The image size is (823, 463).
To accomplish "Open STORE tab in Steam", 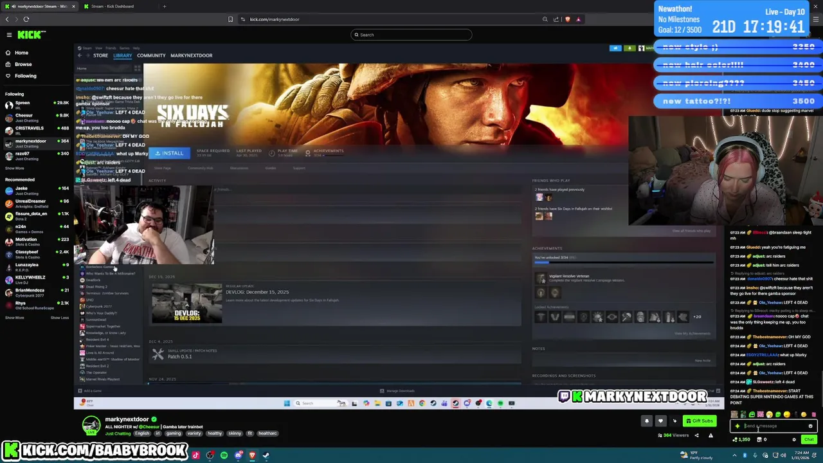I will pos(100,55).
